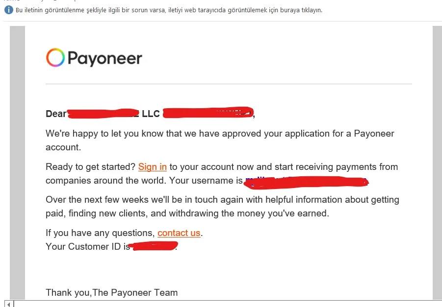Open message in web browser via info bar text

pos(169,10)
